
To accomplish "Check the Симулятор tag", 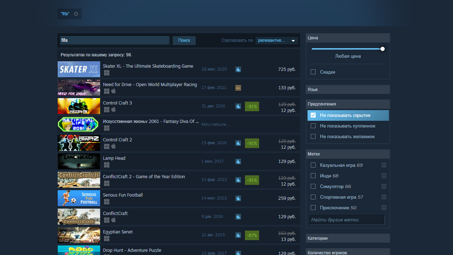I will (313, 186).
